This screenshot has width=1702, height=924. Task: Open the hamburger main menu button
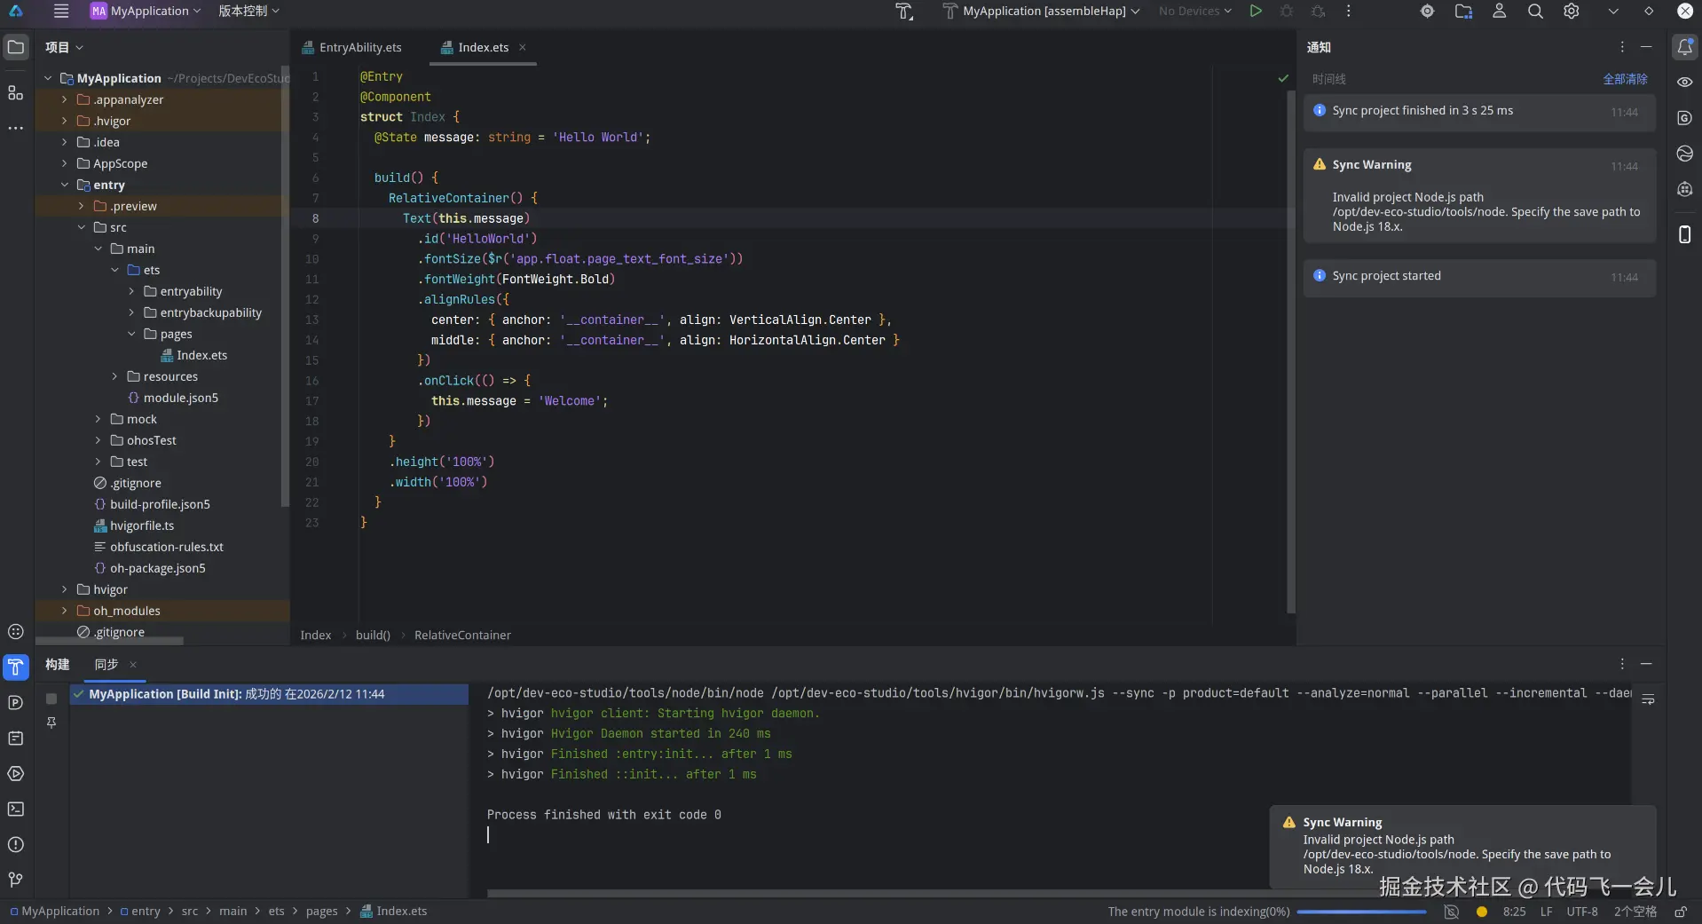click(x=61, y=12)
